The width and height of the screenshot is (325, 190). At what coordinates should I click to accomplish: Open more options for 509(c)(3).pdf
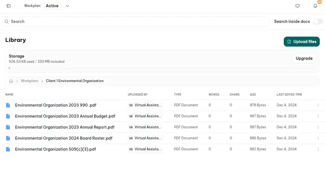[x=318, y=149]
